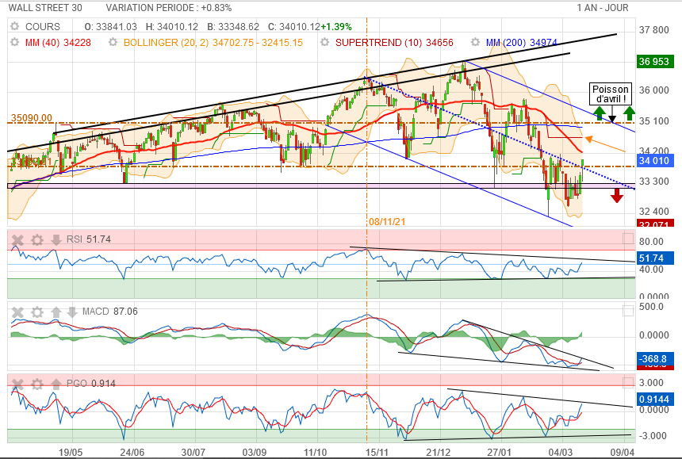Tick the checkbox on the MACD panel

point(627,311)
